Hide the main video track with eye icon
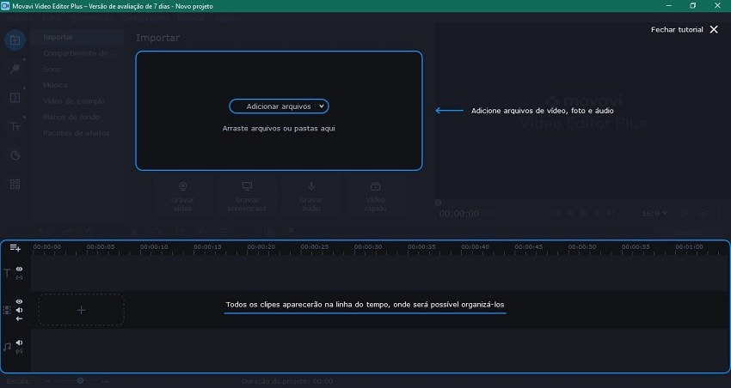The width and height of the screenshot is (731, 388). pos(19,302)
